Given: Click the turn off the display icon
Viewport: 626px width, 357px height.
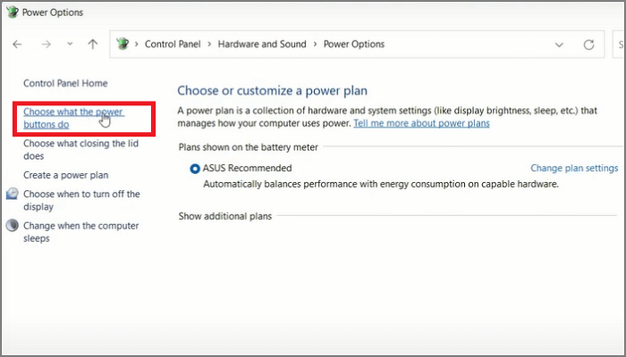Looking at the screenshot, I should [x=12, y=194].
